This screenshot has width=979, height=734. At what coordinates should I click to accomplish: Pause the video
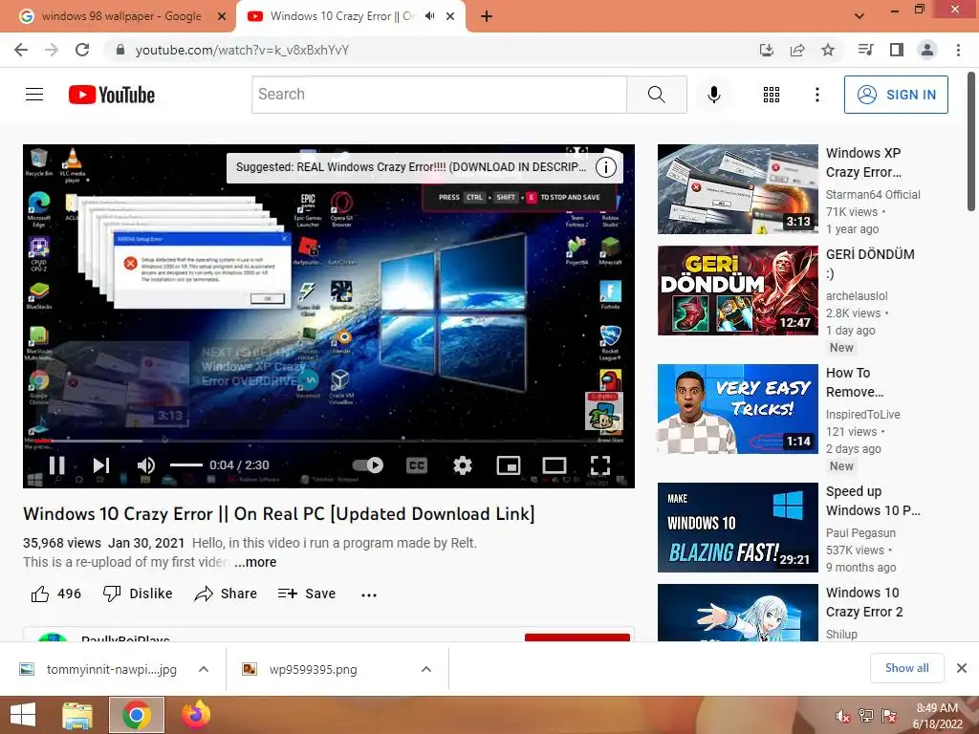(x=56, y=465)
